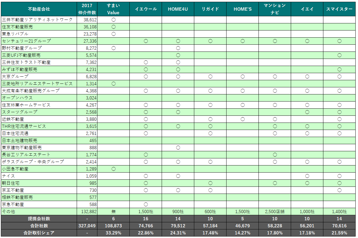Select the 2017 仲介件数 header cell
Viewport: 358px width, 238px height.
tap(87, 9)
